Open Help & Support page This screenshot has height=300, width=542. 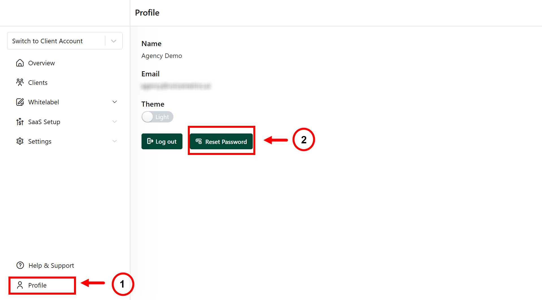(51, 266)
